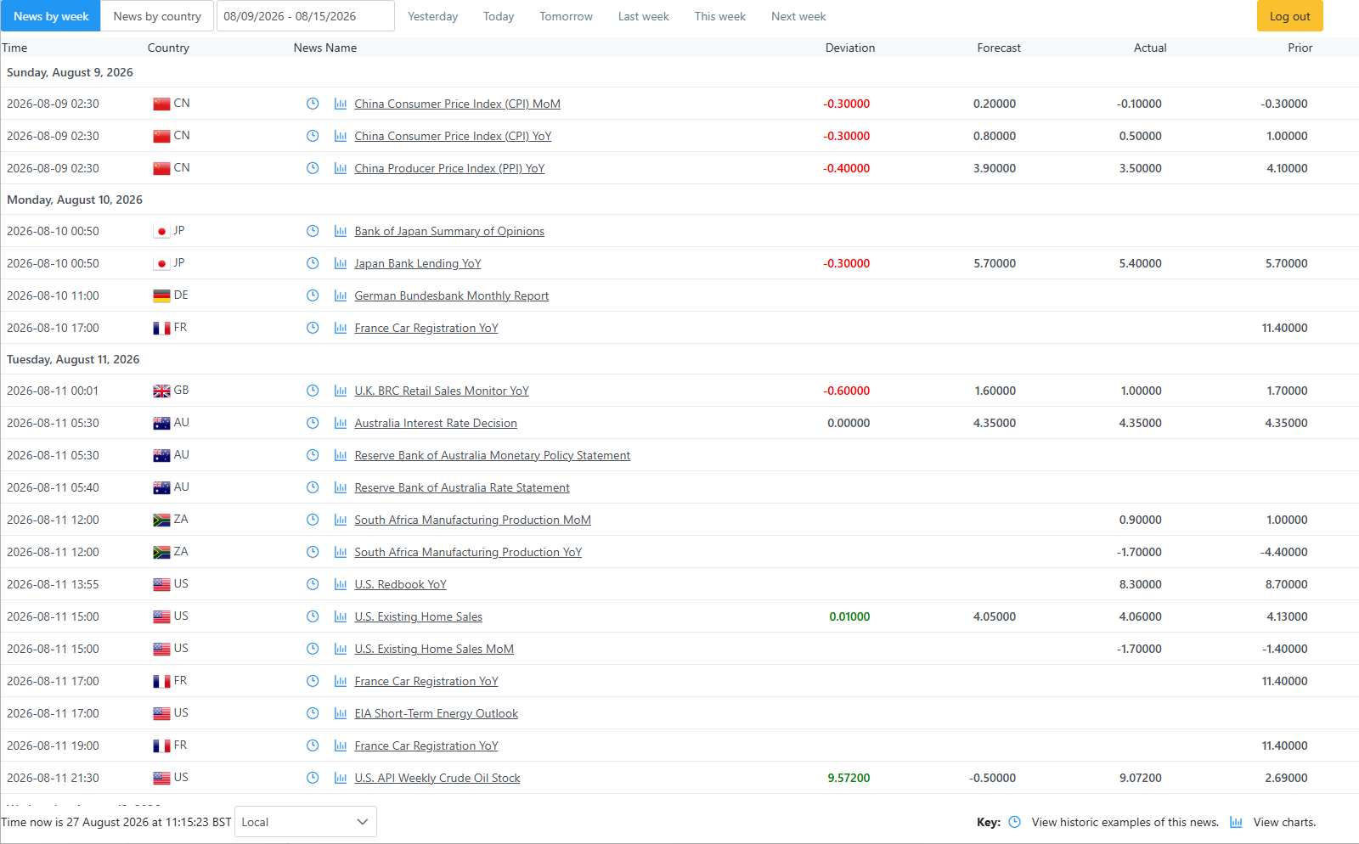The height and width of the screenshot is (844, 1359).
Task: Switch to News by country tab
Action: coord(157,16)
